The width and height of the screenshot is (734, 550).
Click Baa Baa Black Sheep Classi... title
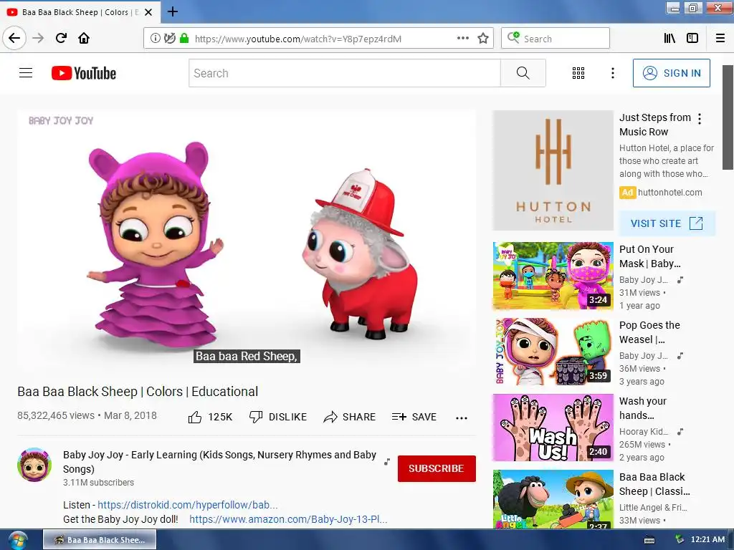coord(654,483)
